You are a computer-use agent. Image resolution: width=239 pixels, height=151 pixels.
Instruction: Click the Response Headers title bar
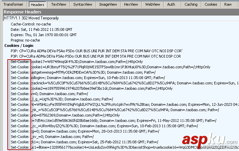tap(121, 12)
